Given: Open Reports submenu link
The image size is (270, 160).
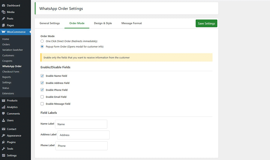Looking at the screenshot, I should [x=7, y=77].
